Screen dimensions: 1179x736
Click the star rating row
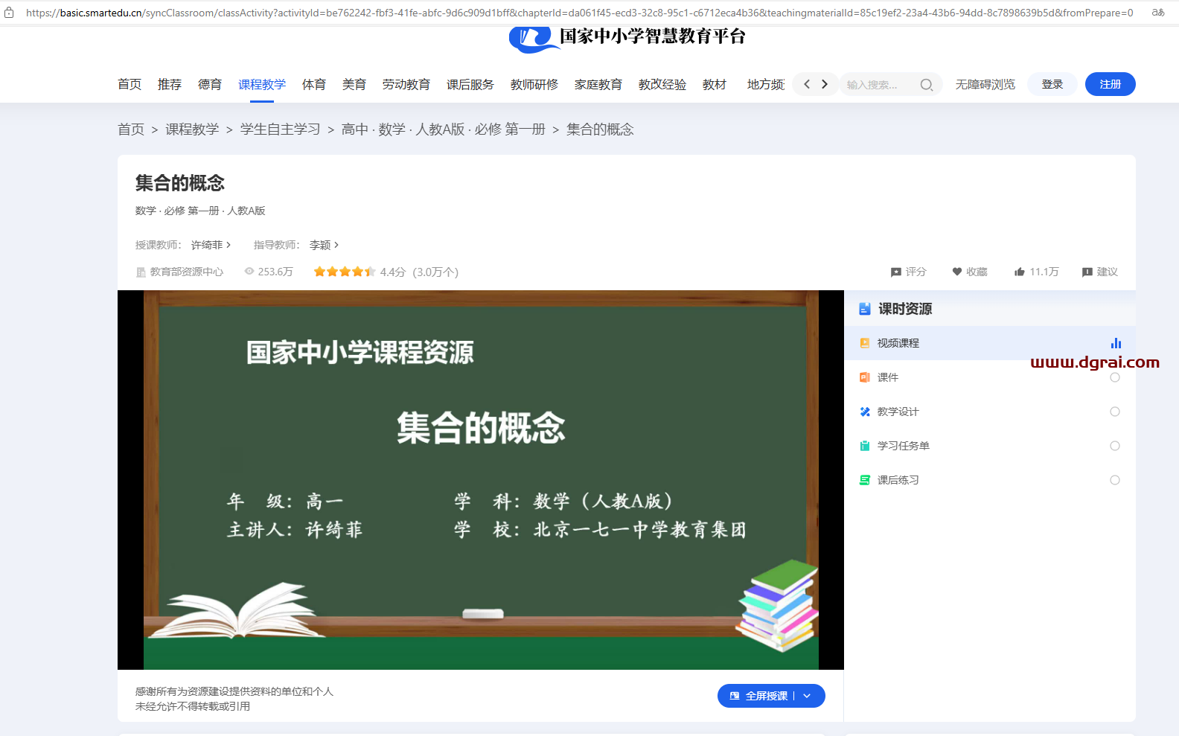(345, 272)
